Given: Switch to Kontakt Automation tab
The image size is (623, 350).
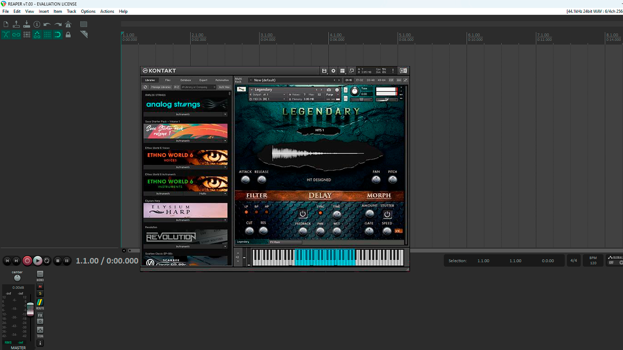Looking at the screenshot, I should [x=222, y=80].
